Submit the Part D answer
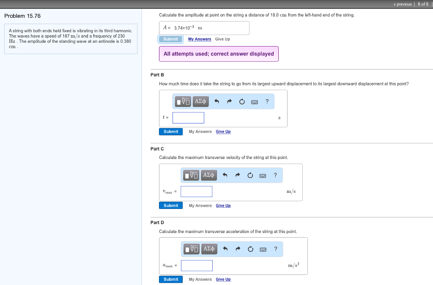This screenshot has height=285, width=433. pyautogui.click(x=170, y=279)
